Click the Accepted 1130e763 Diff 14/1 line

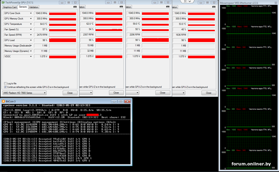coord(47,158)
